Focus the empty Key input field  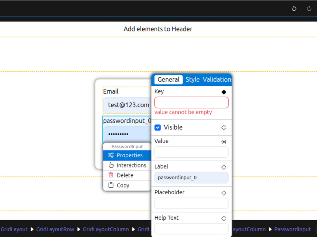tap(191, 103)
